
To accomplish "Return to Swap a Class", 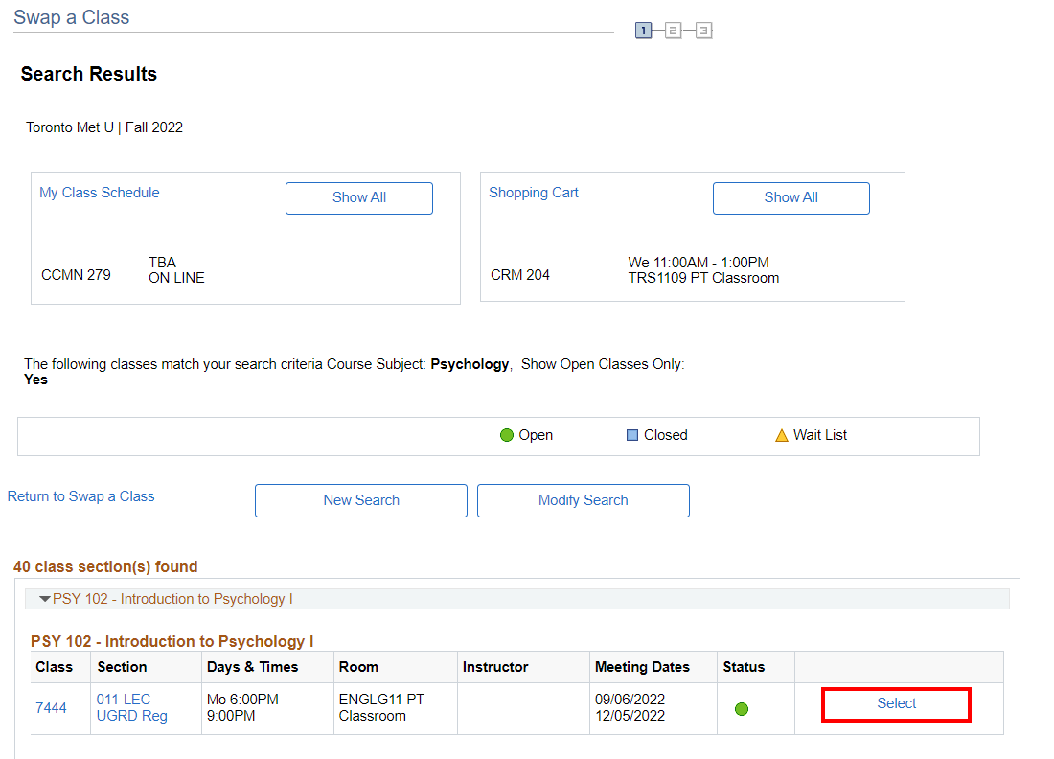I will pos(81,496).
